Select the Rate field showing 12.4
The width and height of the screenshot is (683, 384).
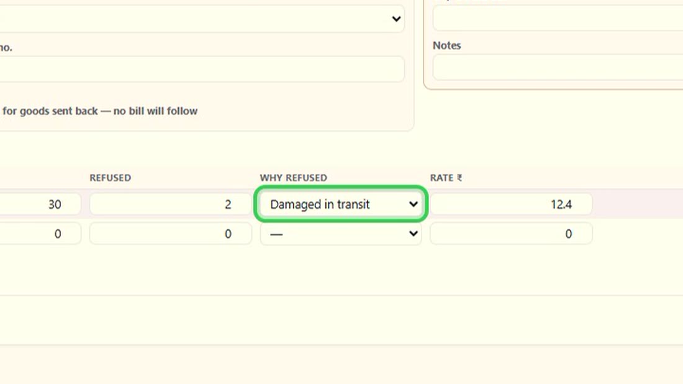(x=511, y=204)
